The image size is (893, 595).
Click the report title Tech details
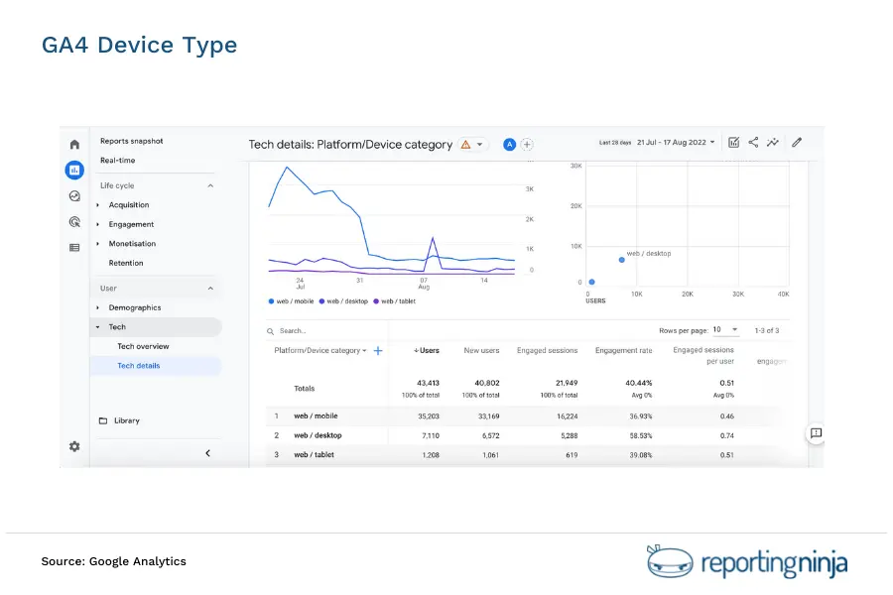350,145
